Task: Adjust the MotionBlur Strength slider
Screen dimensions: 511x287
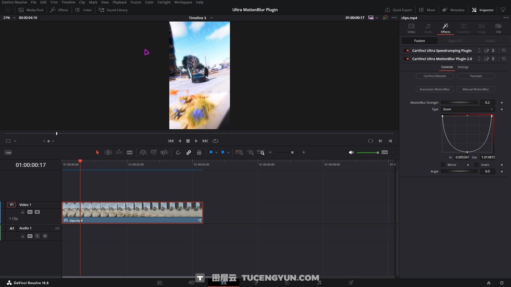Action: click(459, 103)
